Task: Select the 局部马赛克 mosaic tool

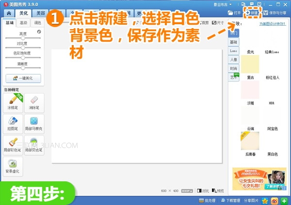Action: coord(34,124)
